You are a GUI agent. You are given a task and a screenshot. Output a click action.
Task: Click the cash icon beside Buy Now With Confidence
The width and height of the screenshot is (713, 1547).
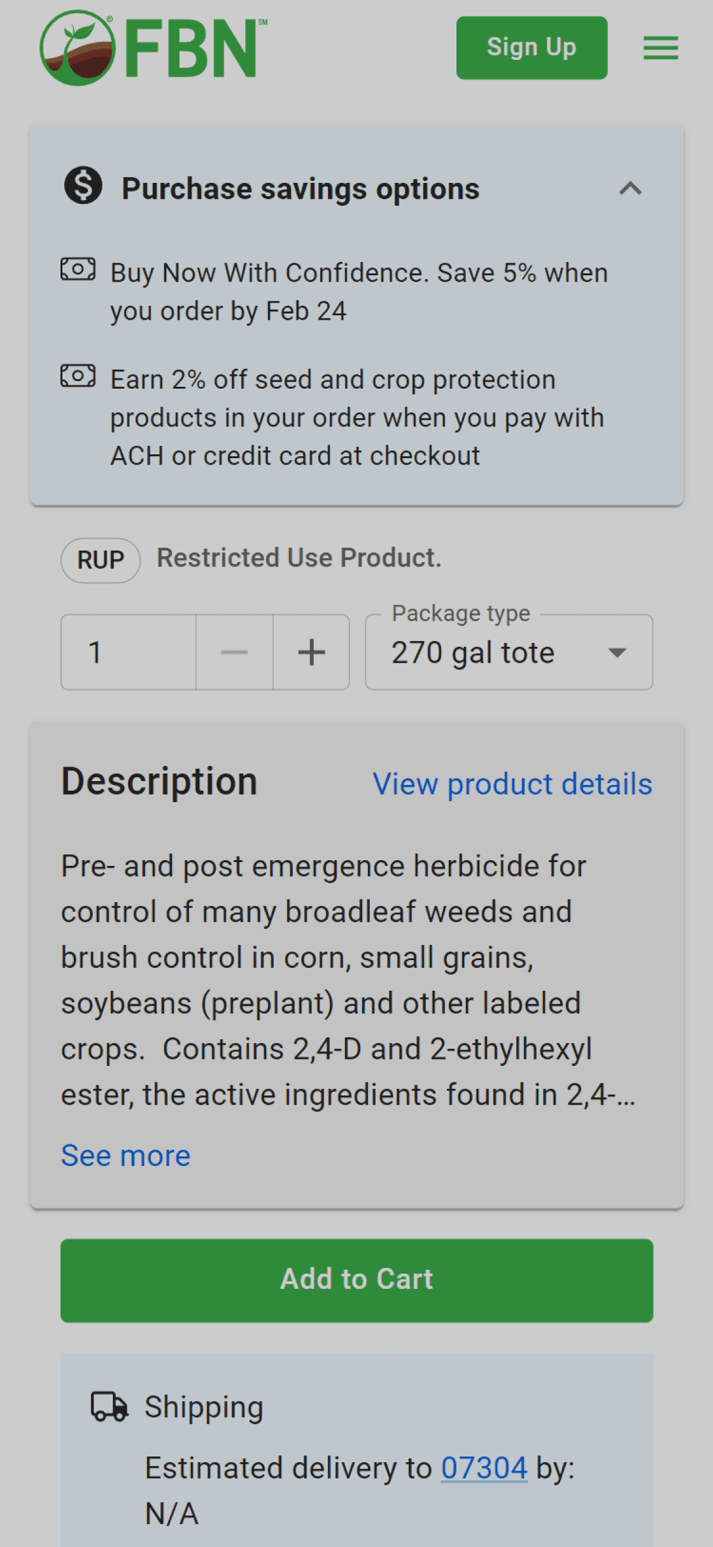pos(78,269)
